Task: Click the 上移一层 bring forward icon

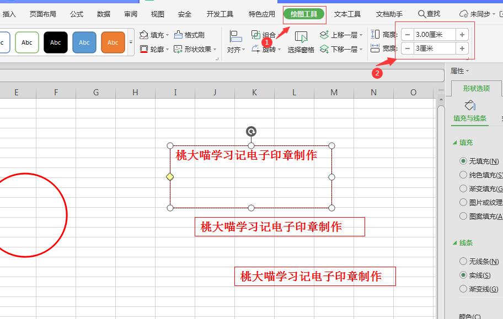Action: (324, 35)
